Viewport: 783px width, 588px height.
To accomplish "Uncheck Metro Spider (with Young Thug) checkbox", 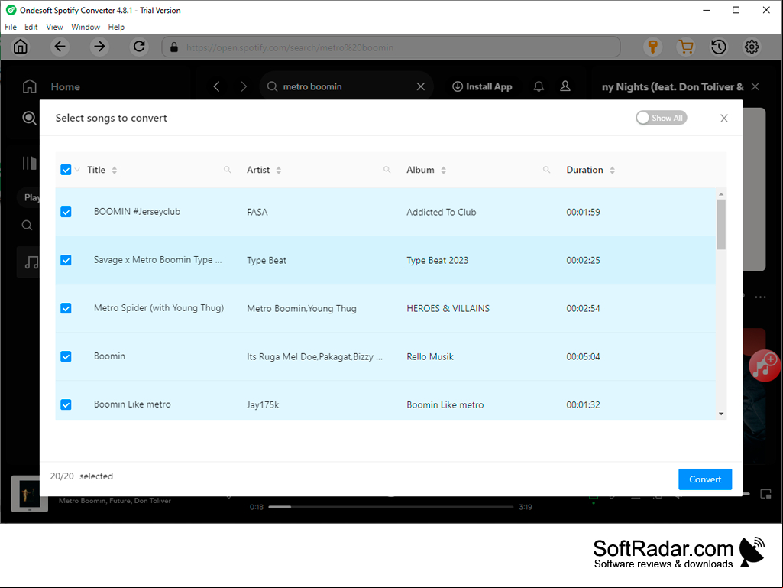I will tap(66, 308).
